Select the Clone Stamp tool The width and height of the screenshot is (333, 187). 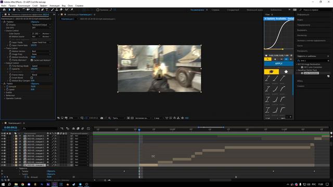coord(57,10)
